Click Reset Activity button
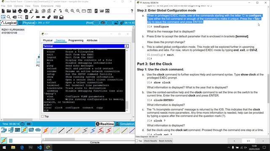This screenshot has width=270, height=151. (165, 141)
